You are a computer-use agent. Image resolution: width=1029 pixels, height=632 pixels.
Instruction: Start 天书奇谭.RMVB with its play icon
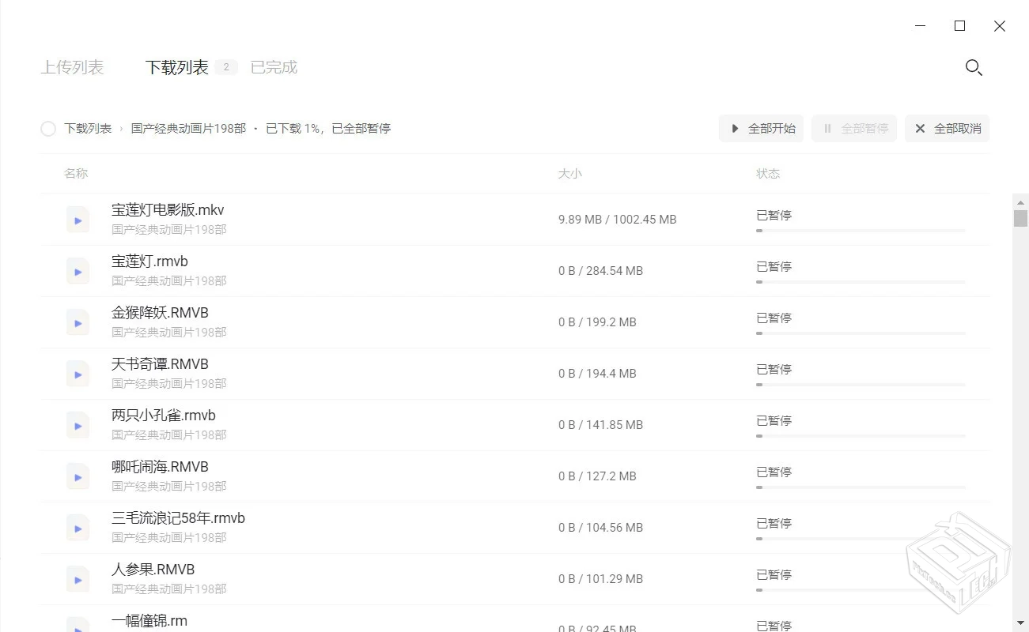point(78,374)
